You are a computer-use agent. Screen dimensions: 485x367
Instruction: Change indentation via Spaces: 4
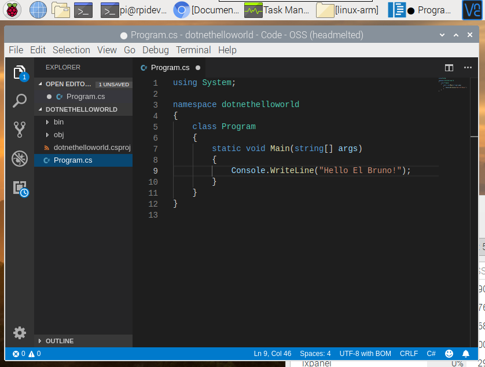click(x=315, y=354)
